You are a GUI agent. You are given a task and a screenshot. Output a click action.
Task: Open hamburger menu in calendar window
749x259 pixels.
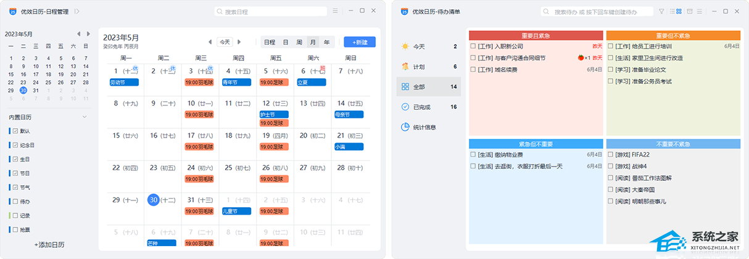(x=335, y=11)
